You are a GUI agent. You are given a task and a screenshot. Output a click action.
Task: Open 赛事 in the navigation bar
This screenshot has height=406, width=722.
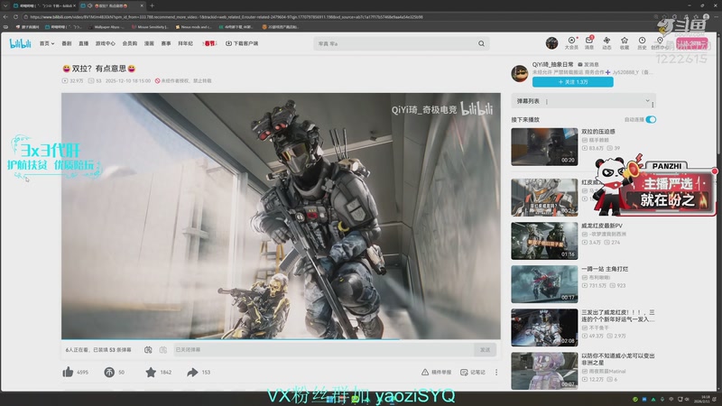(x=166, y=43)
